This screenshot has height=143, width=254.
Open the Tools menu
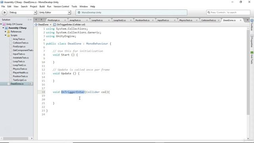pyautogui.click(x=74, y=6)
